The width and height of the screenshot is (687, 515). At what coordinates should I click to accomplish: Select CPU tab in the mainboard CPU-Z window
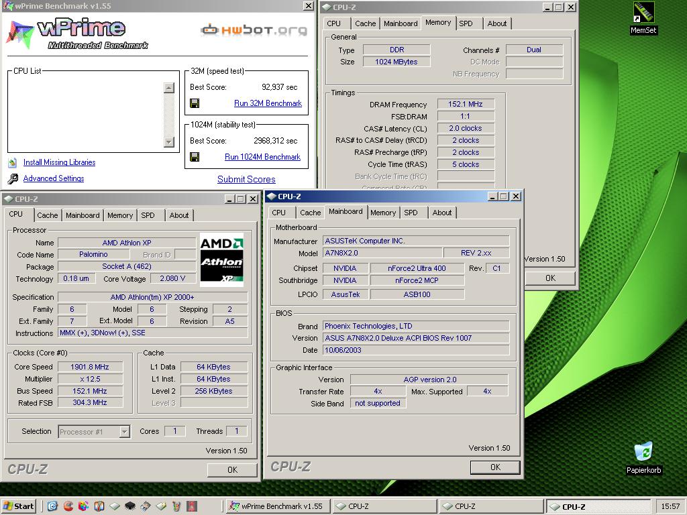click(278, 213)
